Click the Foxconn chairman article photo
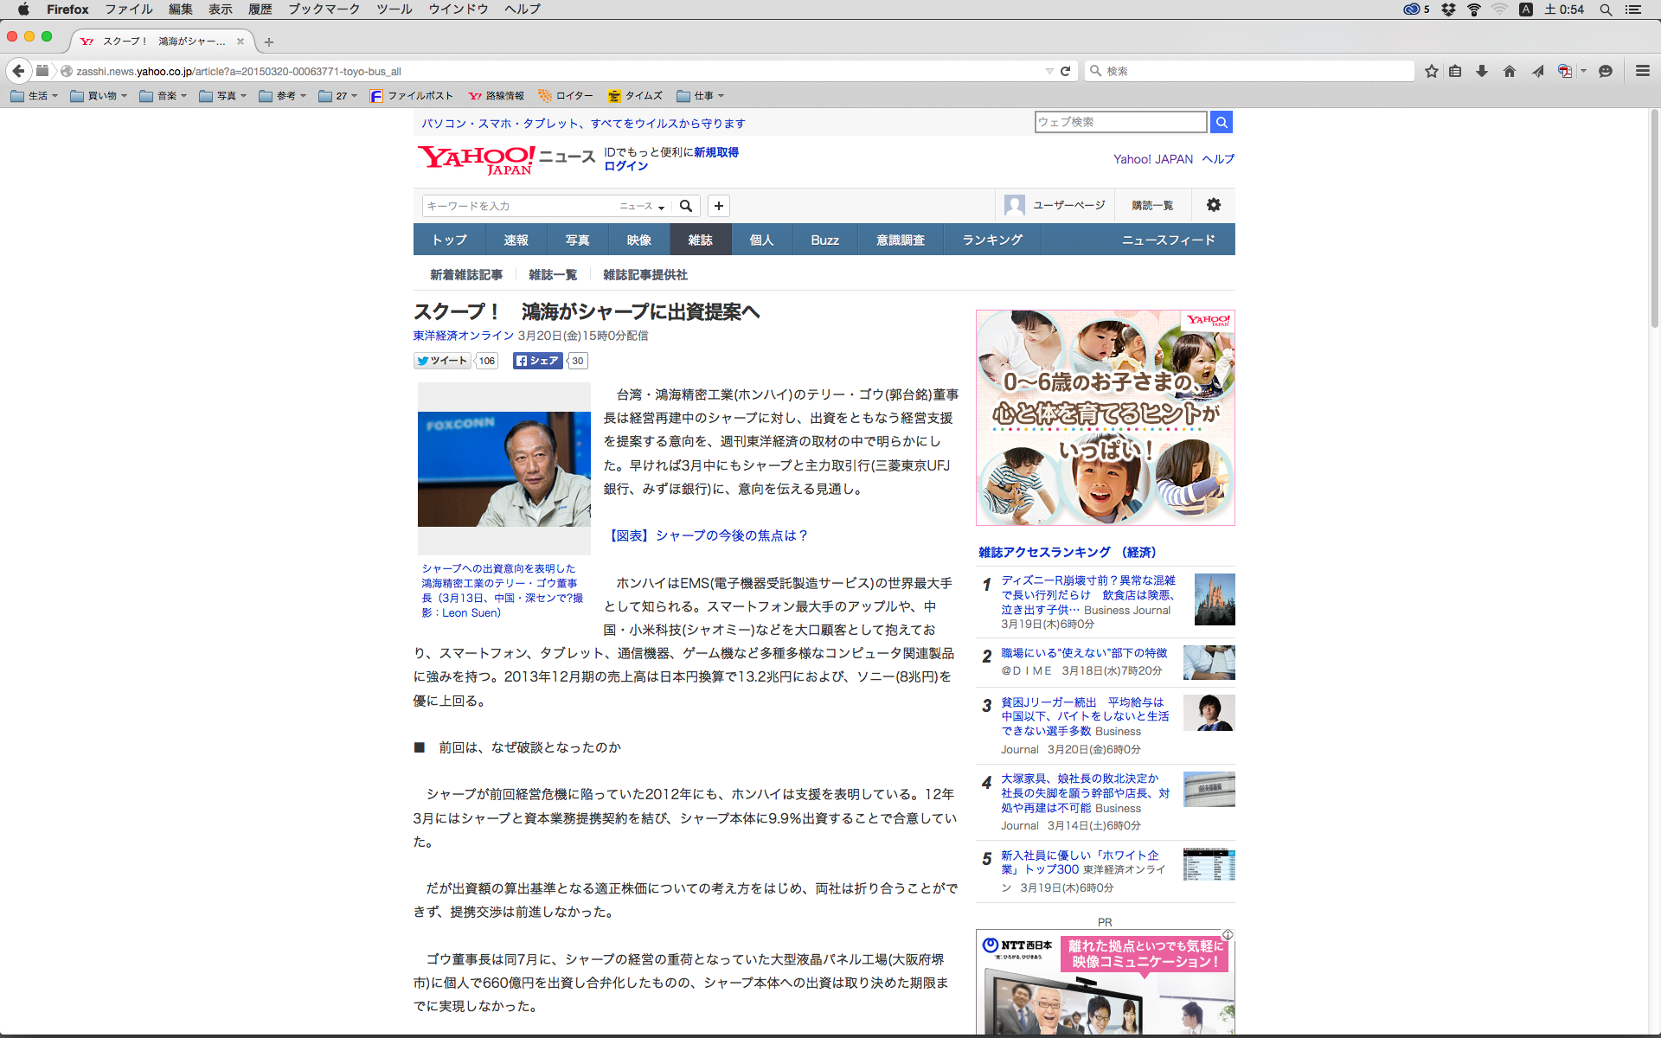 pyautogui.click(x=503, y=469)
